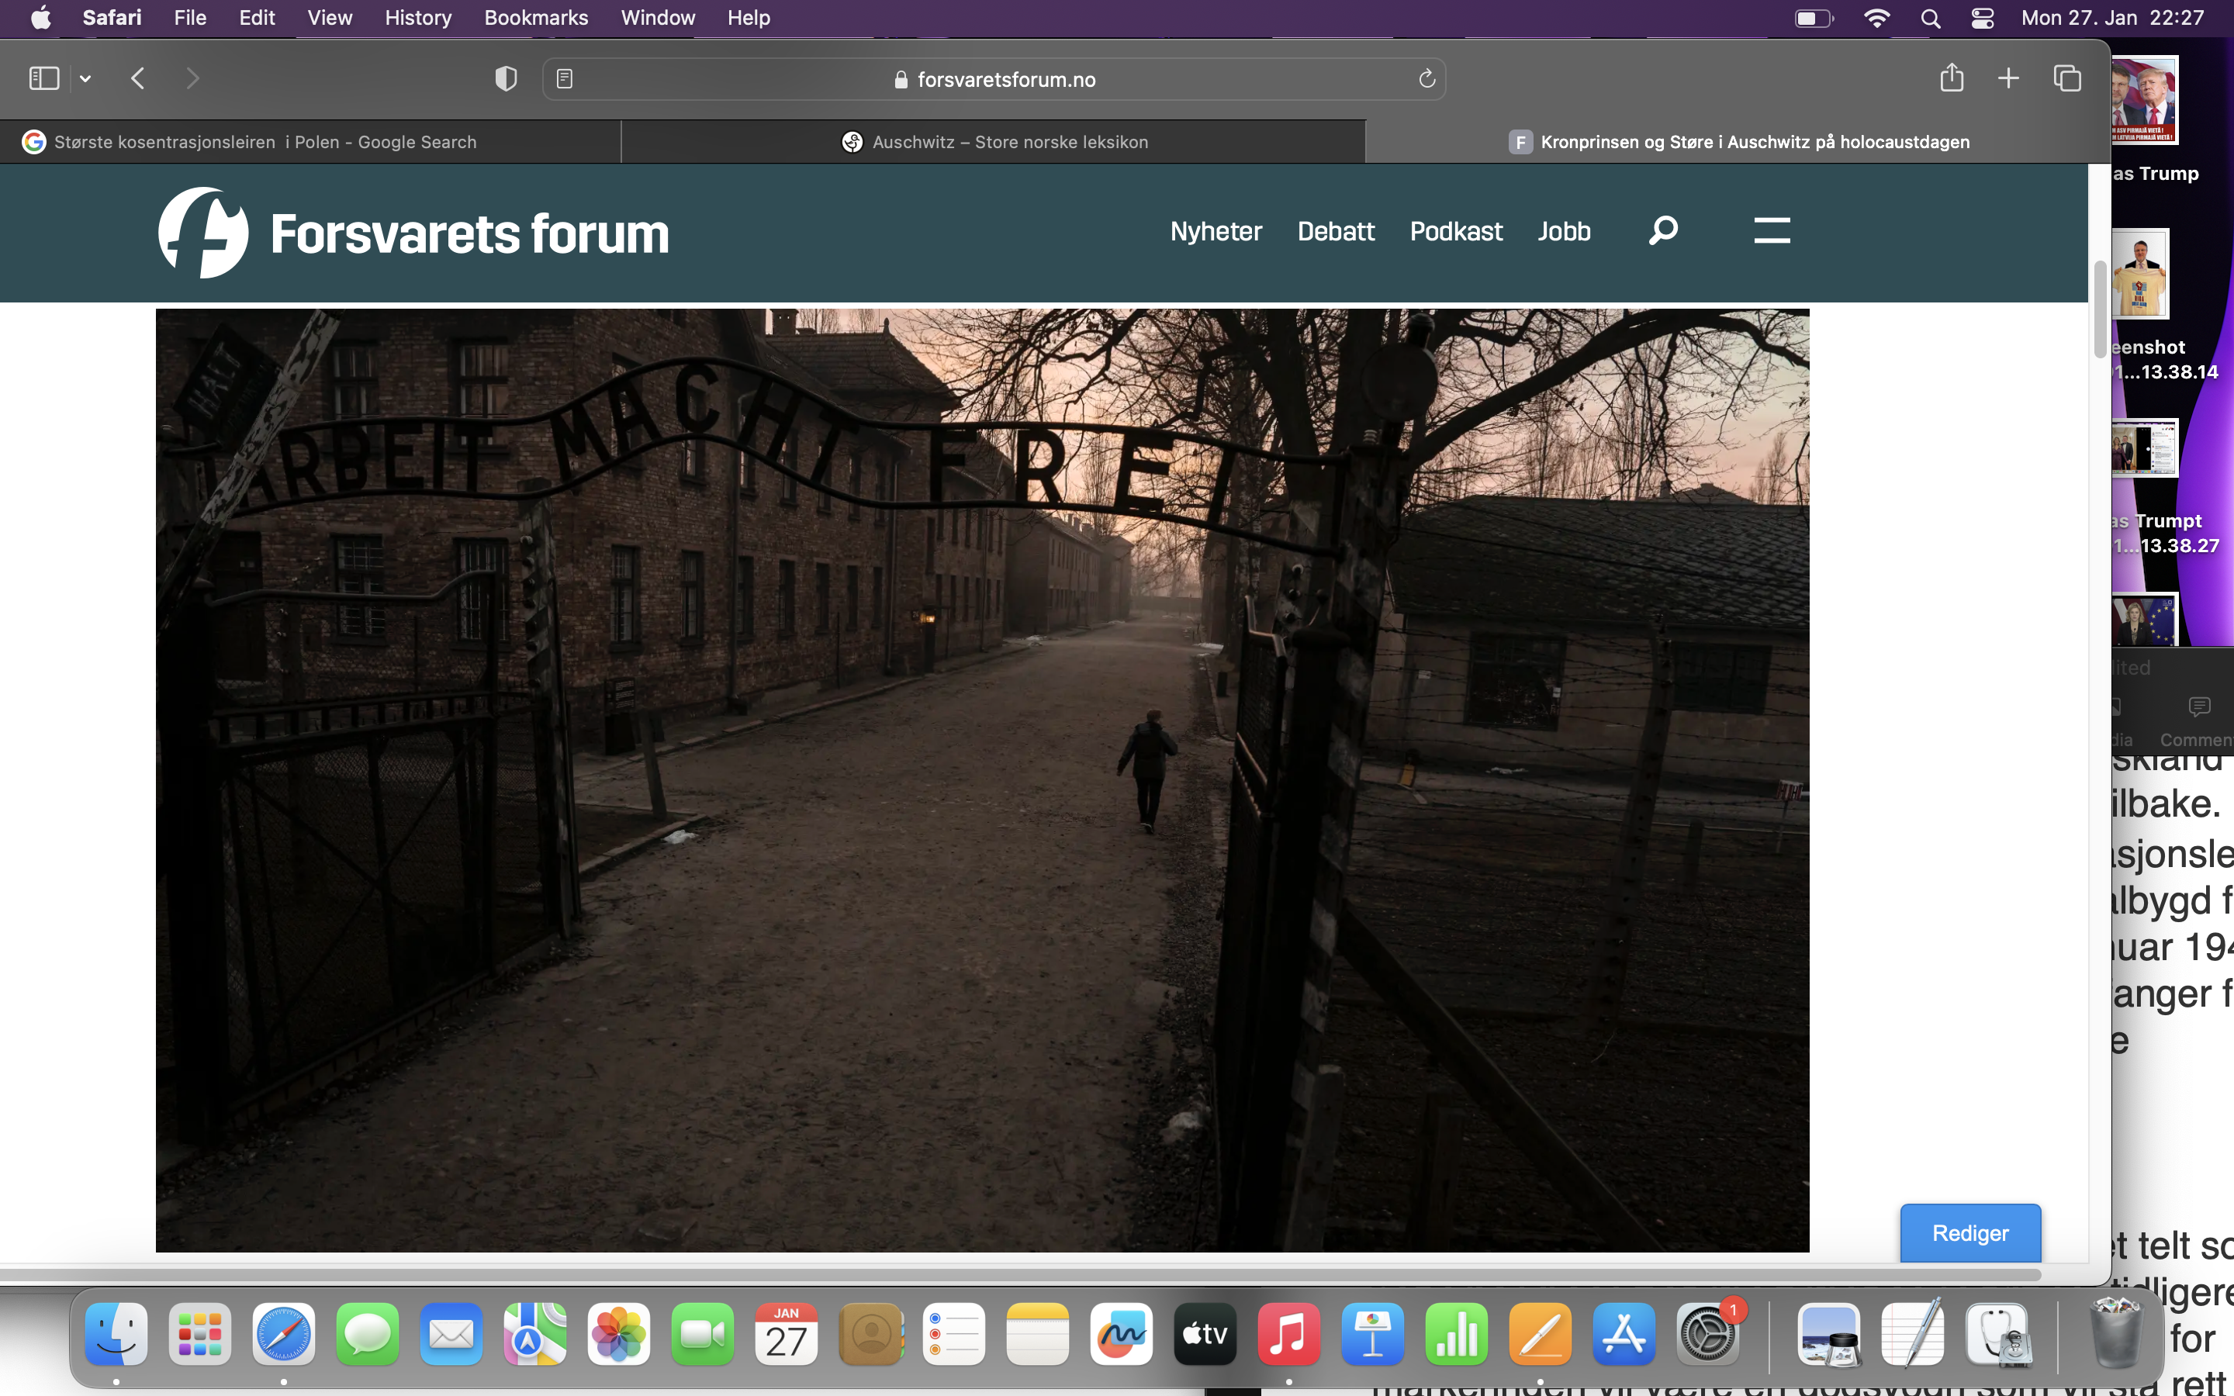Open the Edit menu
Image resolution: width=2234 pixels, height=1396 pixels.
(x=257, y=18)
